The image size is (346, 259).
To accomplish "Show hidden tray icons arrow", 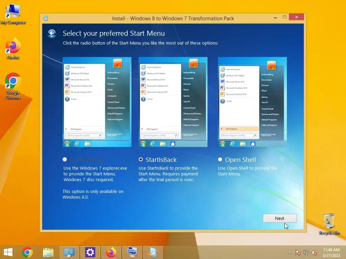I will pyautogui.click(x=290, y=253).
